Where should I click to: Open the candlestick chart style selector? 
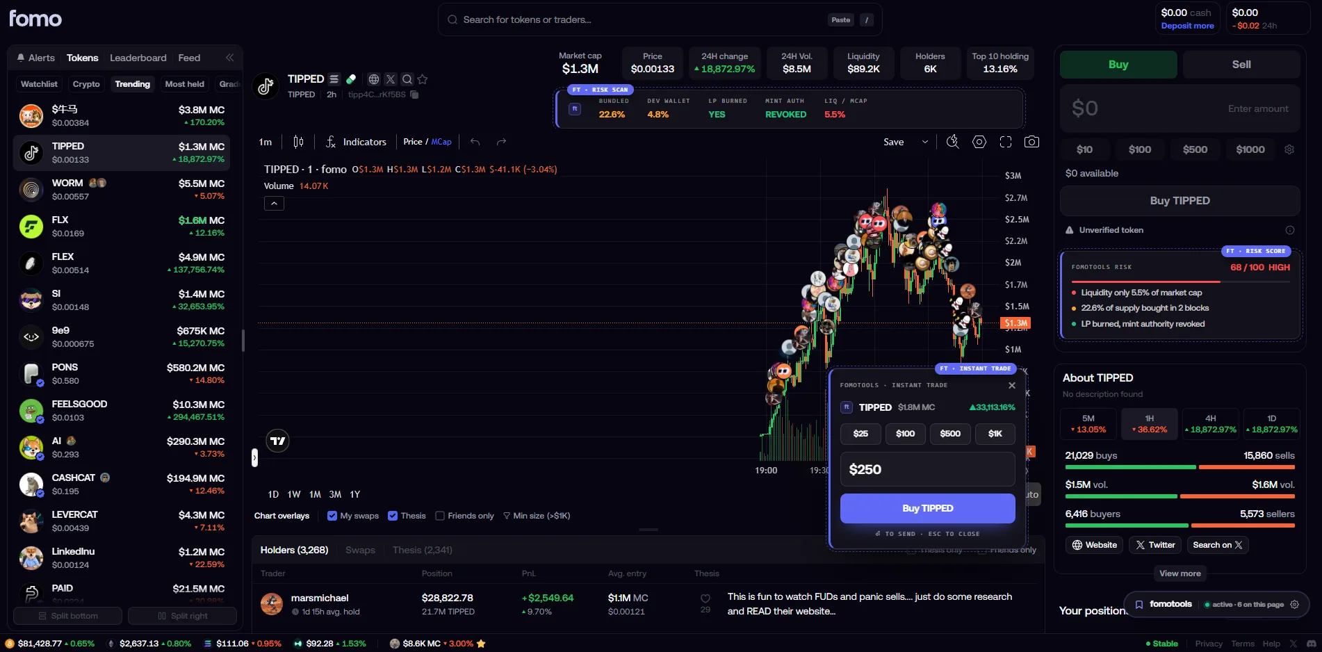tap(298, 142)
